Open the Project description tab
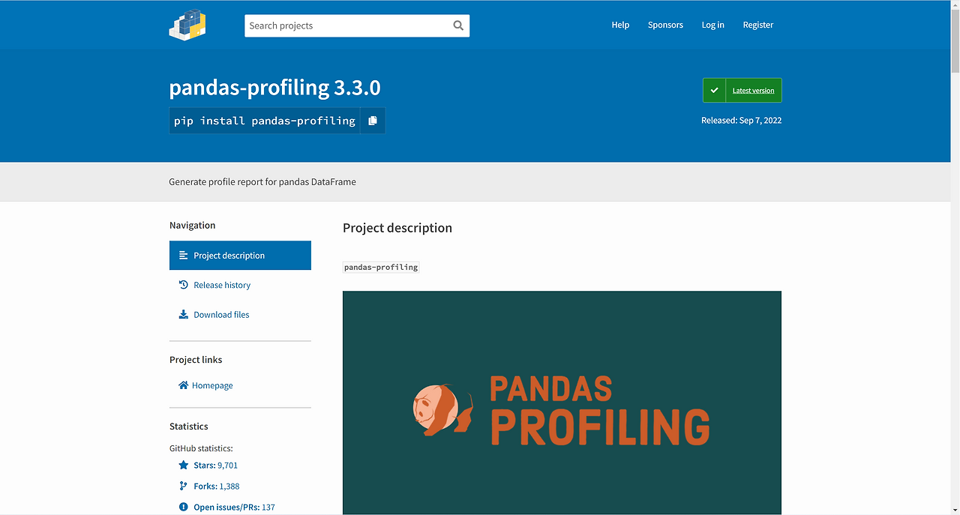The image size is (960, 515). click(240, 256)
